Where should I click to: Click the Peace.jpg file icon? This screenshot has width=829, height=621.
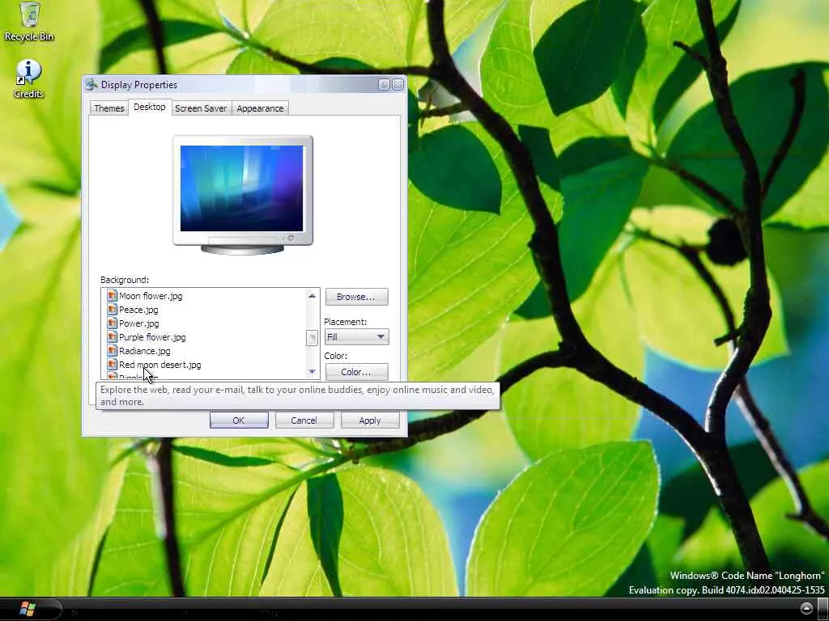[112, 310]
